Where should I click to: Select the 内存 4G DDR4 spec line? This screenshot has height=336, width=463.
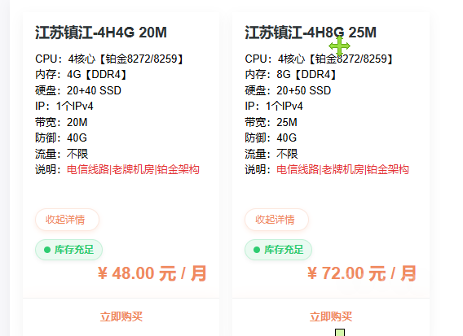tap(81, 75)
